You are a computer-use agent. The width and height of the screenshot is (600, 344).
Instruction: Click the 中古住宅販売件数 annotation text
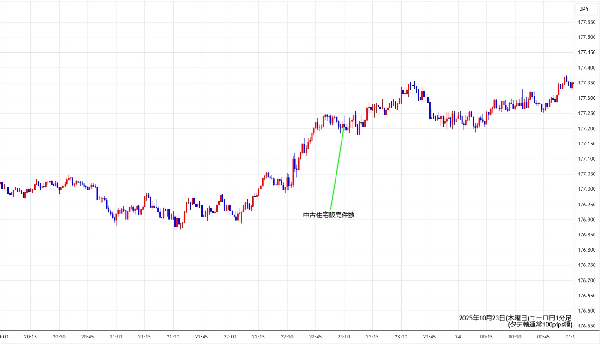click(x=329, y=215)
